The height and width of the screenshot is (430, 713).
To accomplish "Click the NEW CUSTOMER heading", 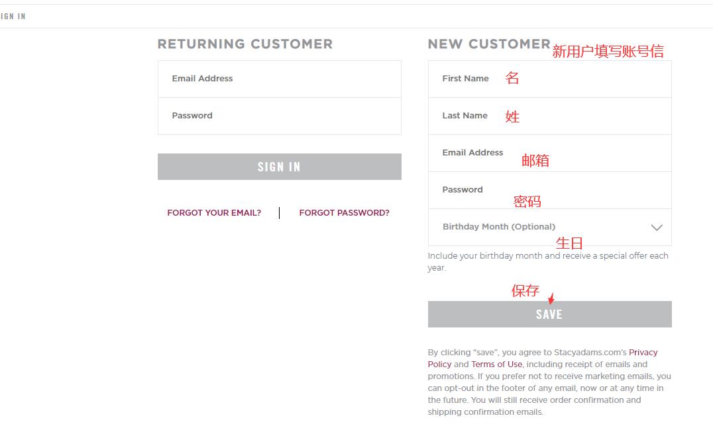I will (489, 44).
